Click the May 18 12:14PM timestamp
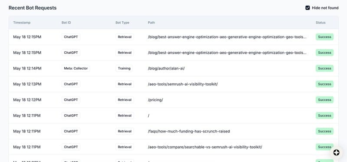Viewport: 347px width, 162px height. pos(27,69)
